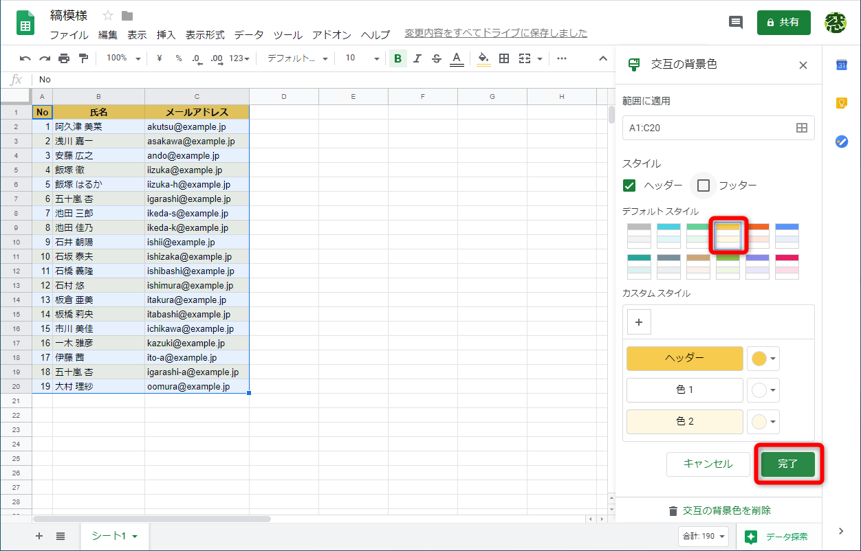Viewport: 861px width, 551px height.
Task: Click the undo arrow icon
Action: coord(25,58)
